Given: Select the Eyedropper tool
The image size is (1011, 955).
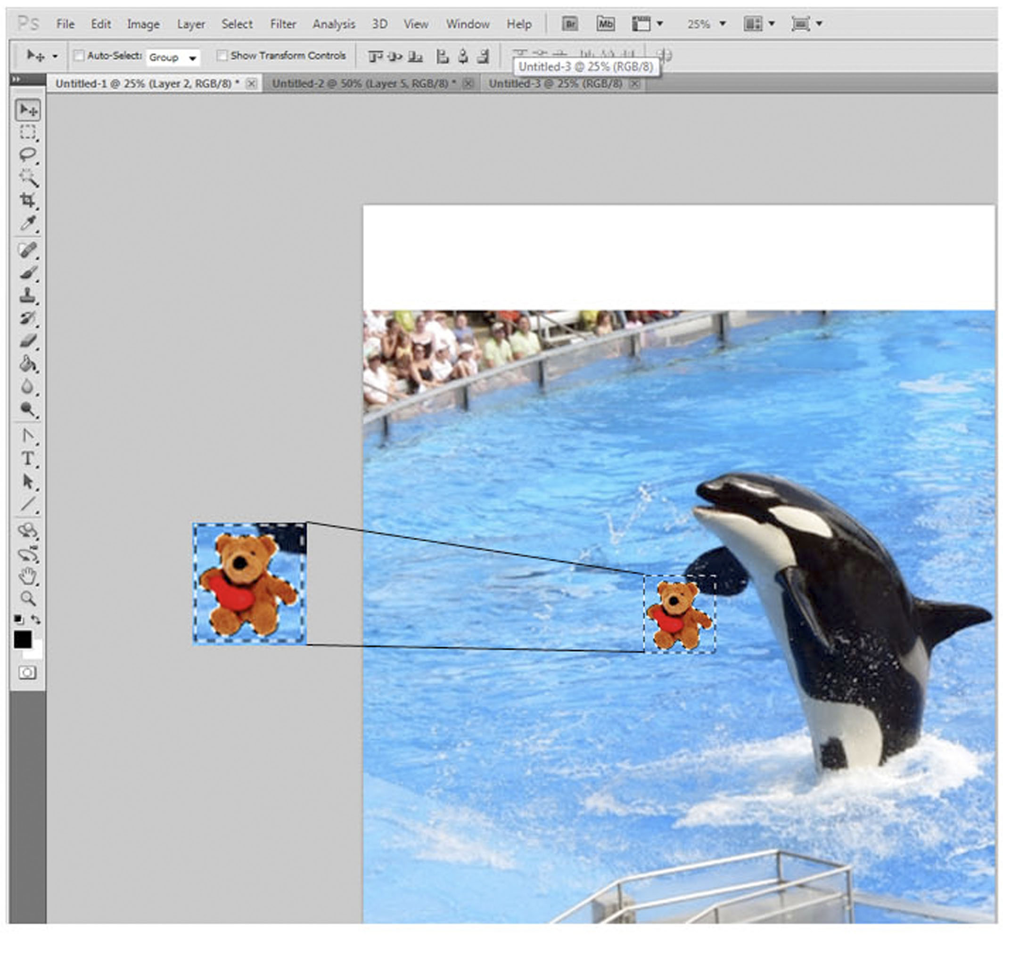Looking at the screenshot, I should click(x=28, y=223).
